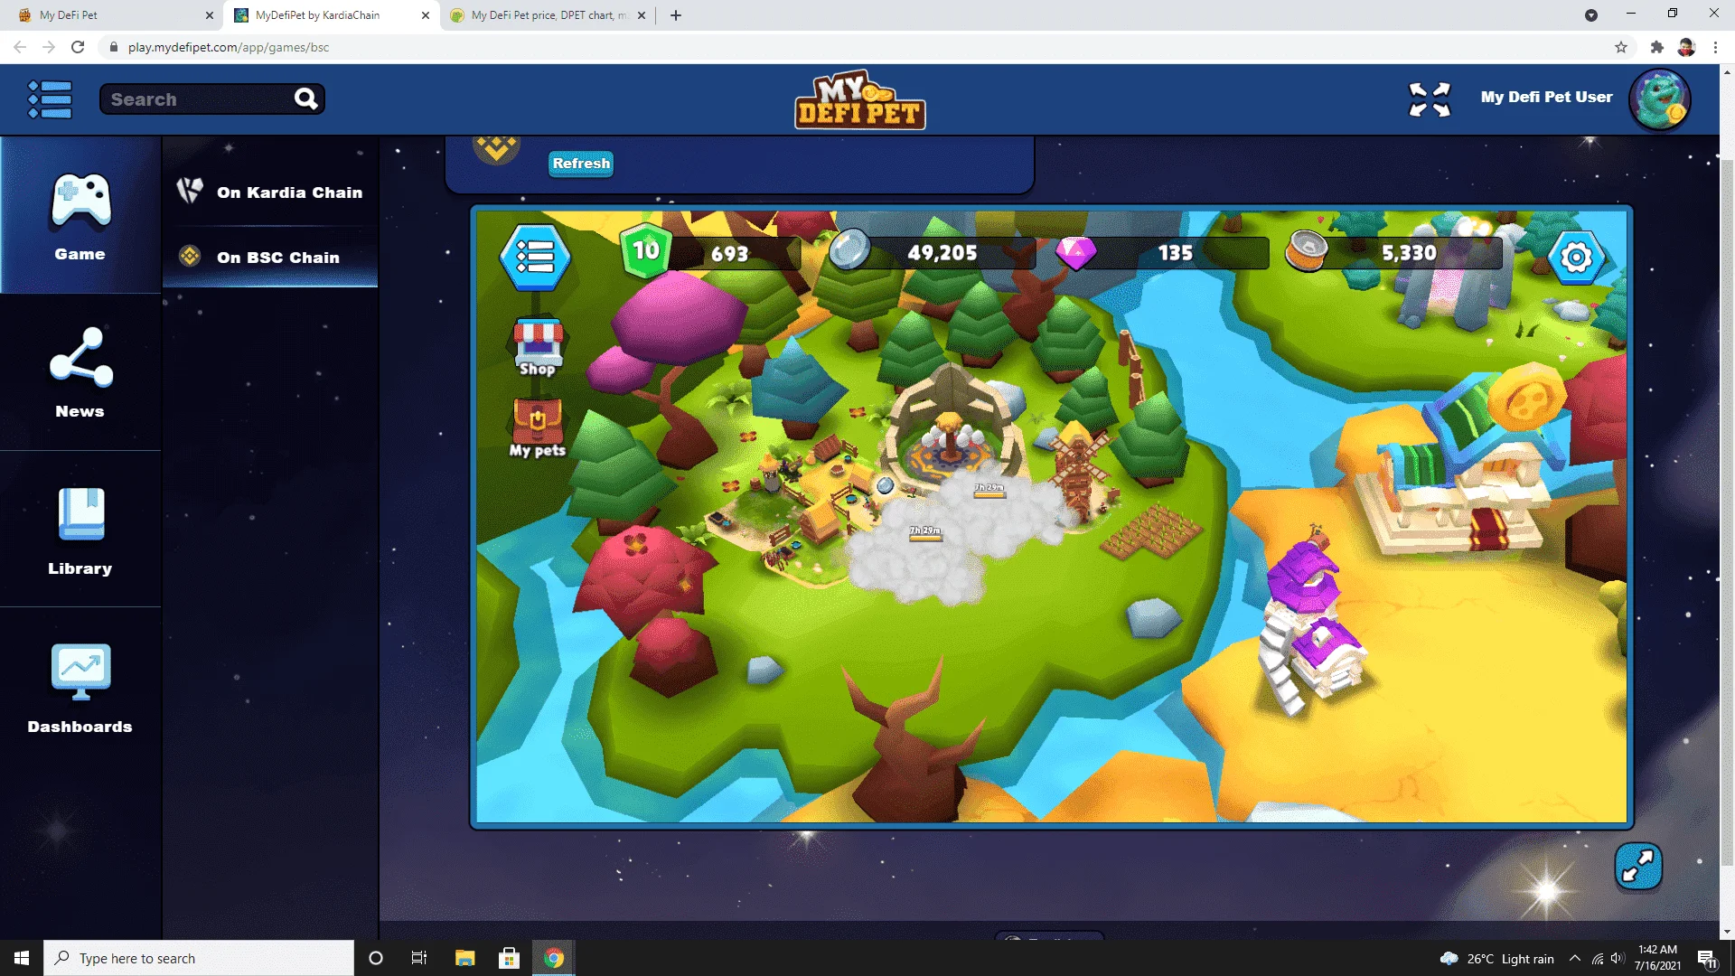The image size is (1735, 976).
Task: Click the pink gem currency icon
Action: 1075,253
